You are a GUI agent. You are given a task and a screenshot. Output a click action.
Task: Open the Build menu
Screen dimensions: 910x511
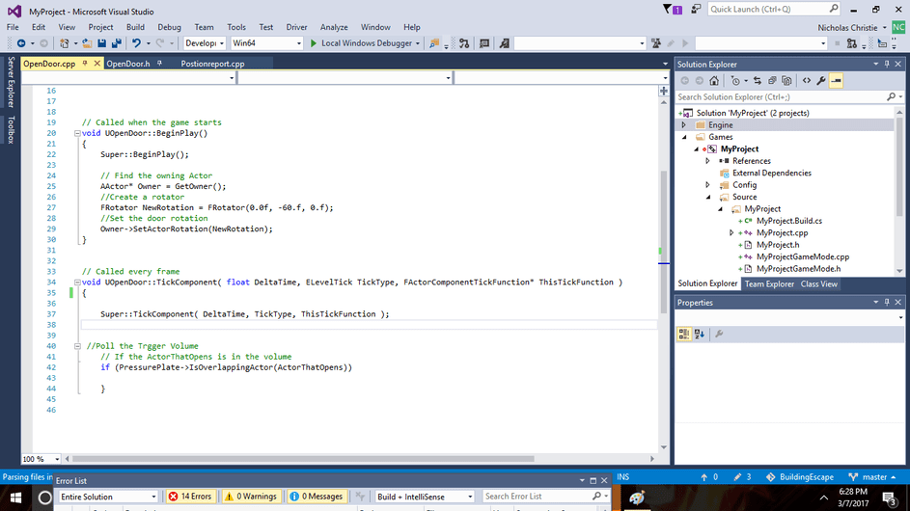(135, 27)
